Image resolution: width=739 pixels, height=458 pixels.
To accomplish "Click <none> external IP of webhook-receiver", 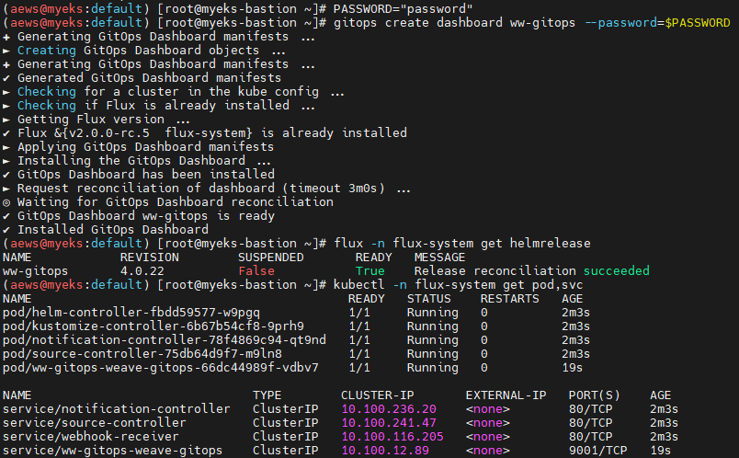I will [488, 436].
